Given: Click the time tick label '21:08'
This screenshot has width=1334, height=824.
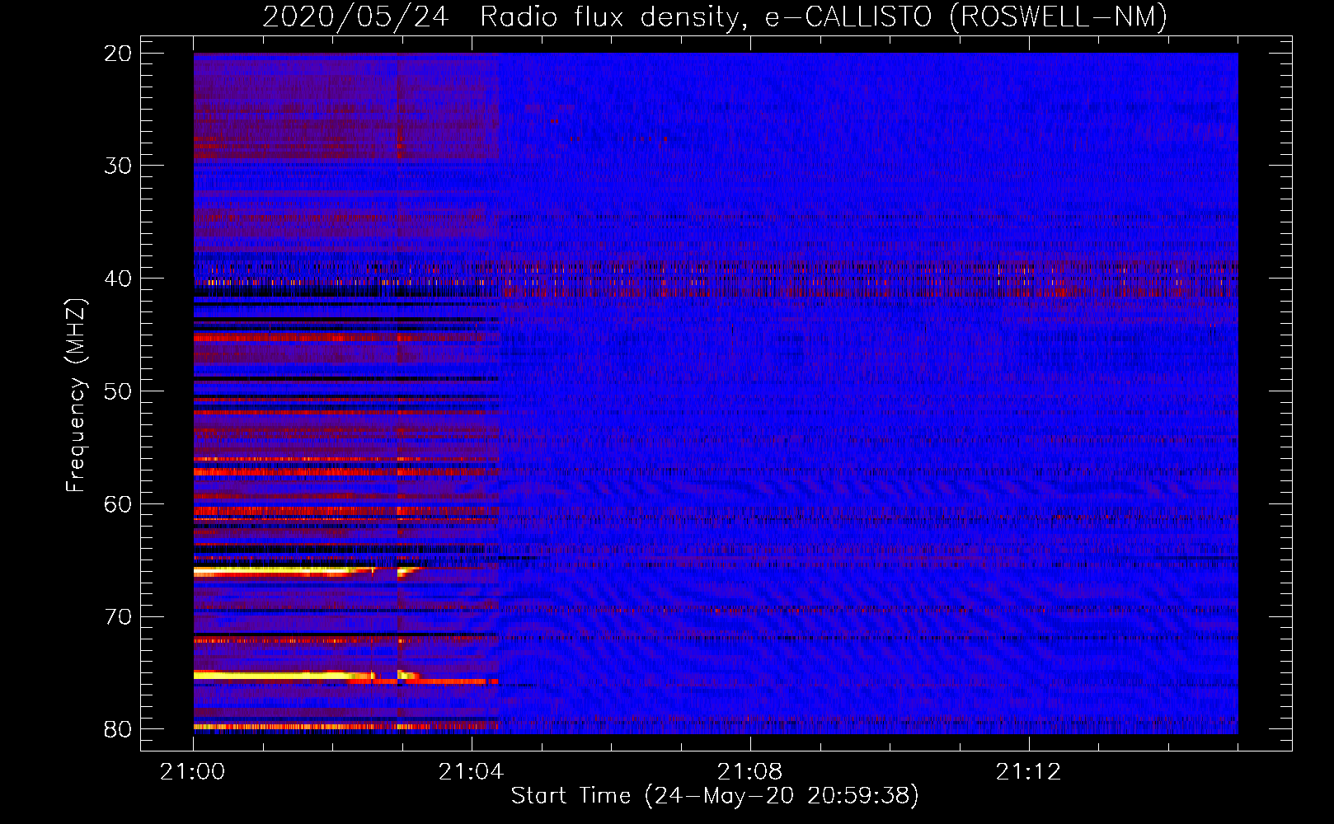Looking at the screenshot, I should click(x=750, y=772).
